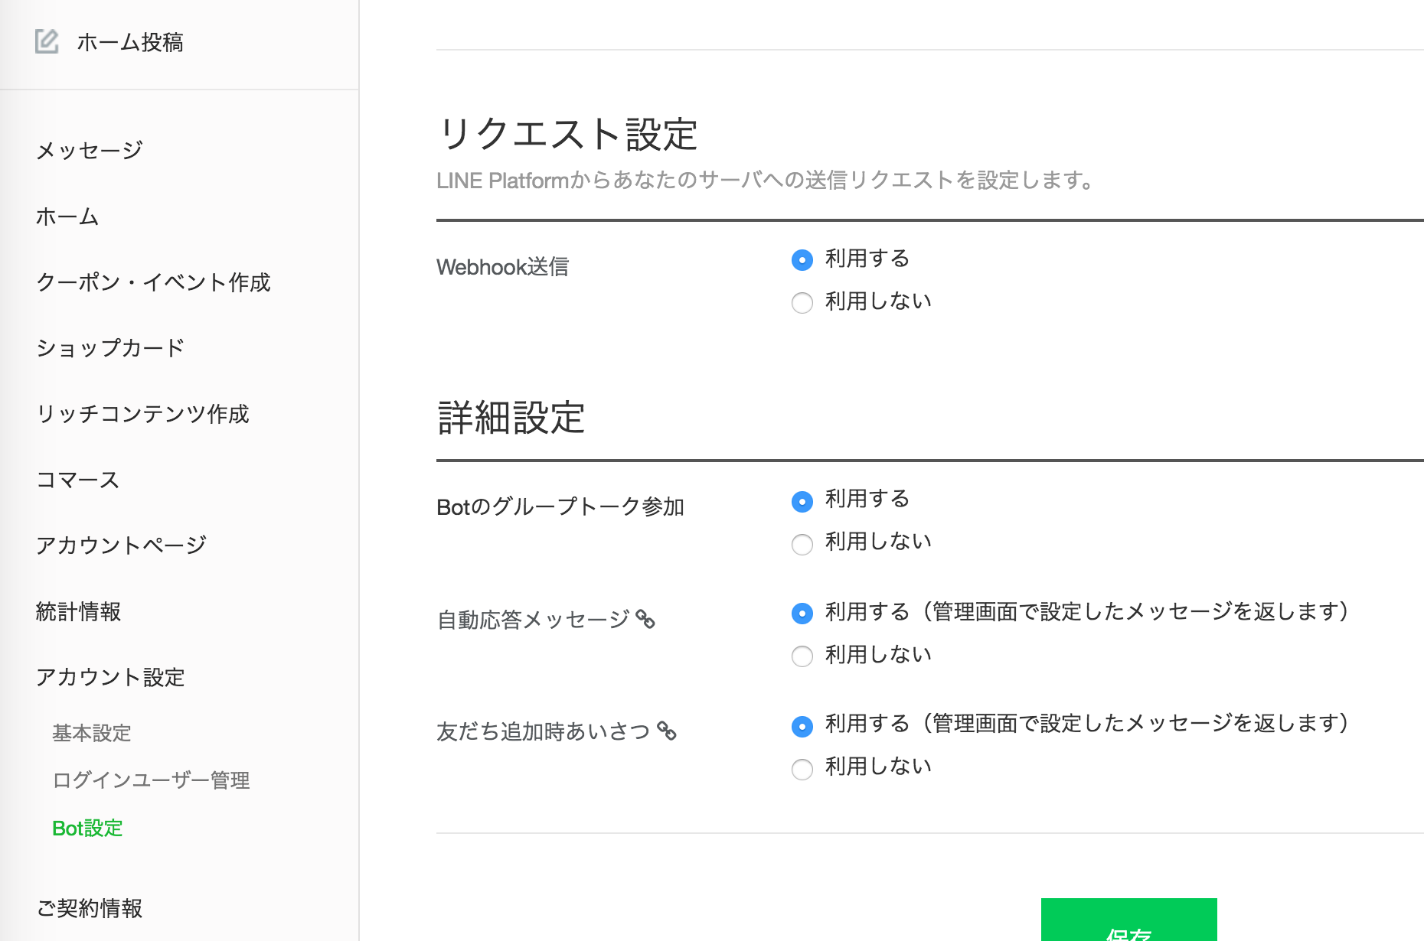This screenshot has height=941, width=1424.
Task: Select コマース in the sidebar
Action: (77, 480)
